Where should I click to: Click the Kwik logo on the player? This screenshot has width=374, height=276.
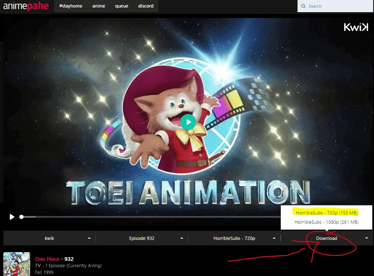[x=356, y=27]
